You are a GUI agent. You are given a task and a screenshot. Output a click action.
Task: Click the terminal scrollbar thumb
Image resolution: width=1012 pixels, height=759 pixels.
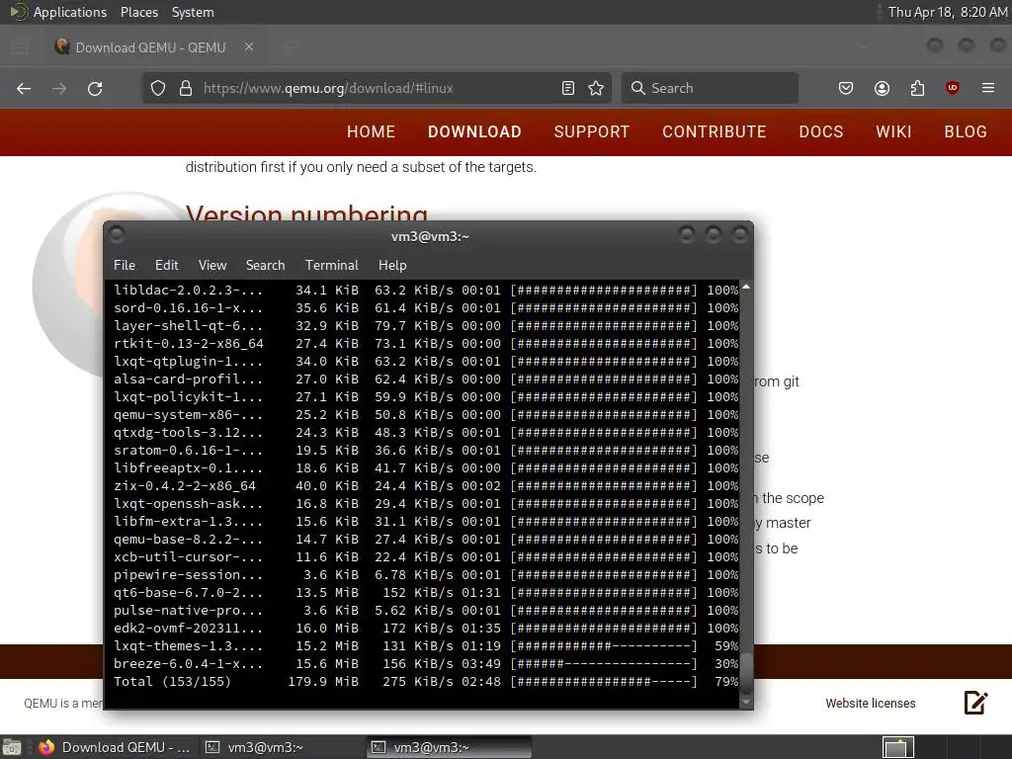click(x=746, y=674)
